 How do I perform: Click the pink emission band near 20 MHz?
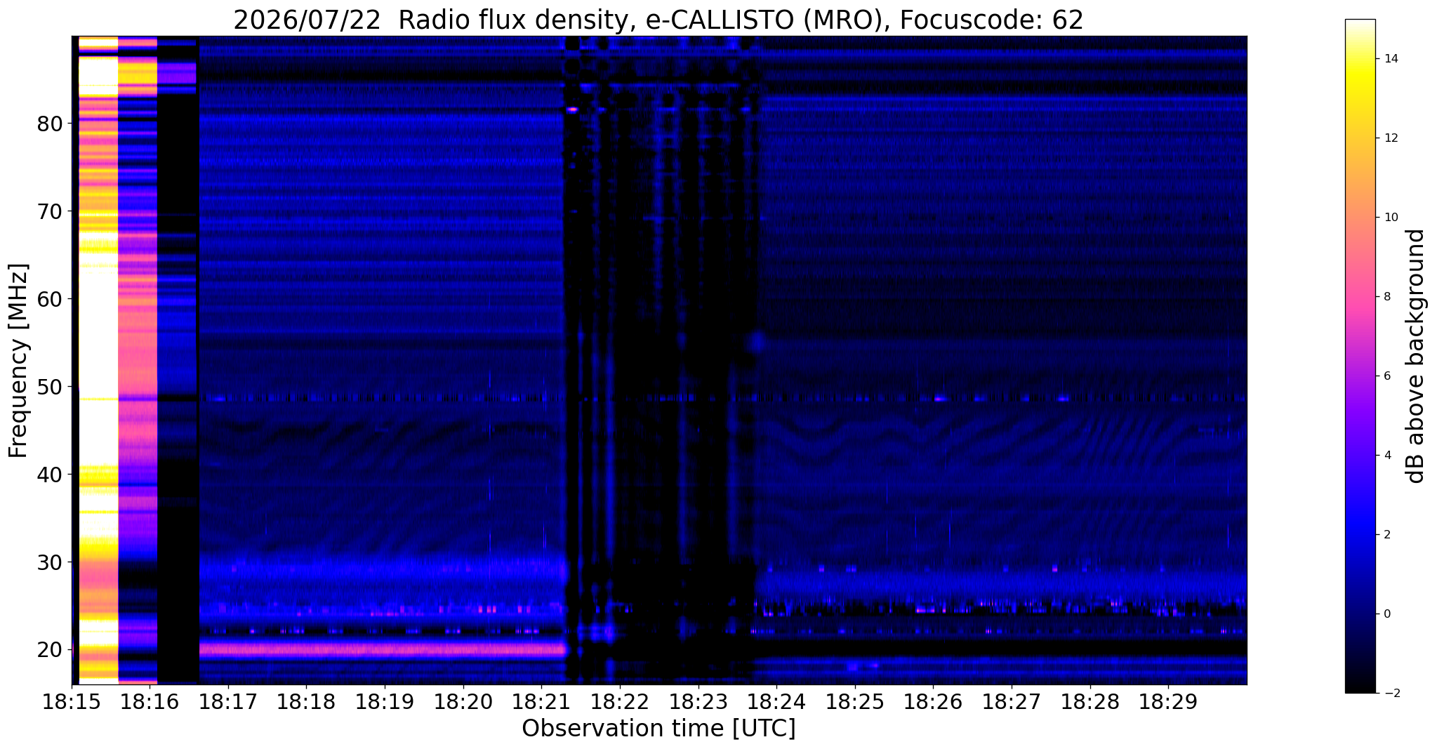(x=383, y=649)
